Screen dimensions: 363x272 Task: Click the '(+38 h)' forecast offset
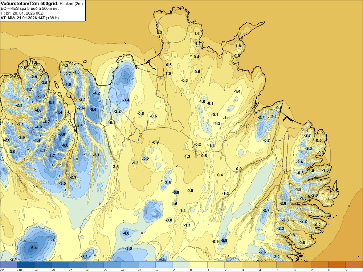pos(52,18)
